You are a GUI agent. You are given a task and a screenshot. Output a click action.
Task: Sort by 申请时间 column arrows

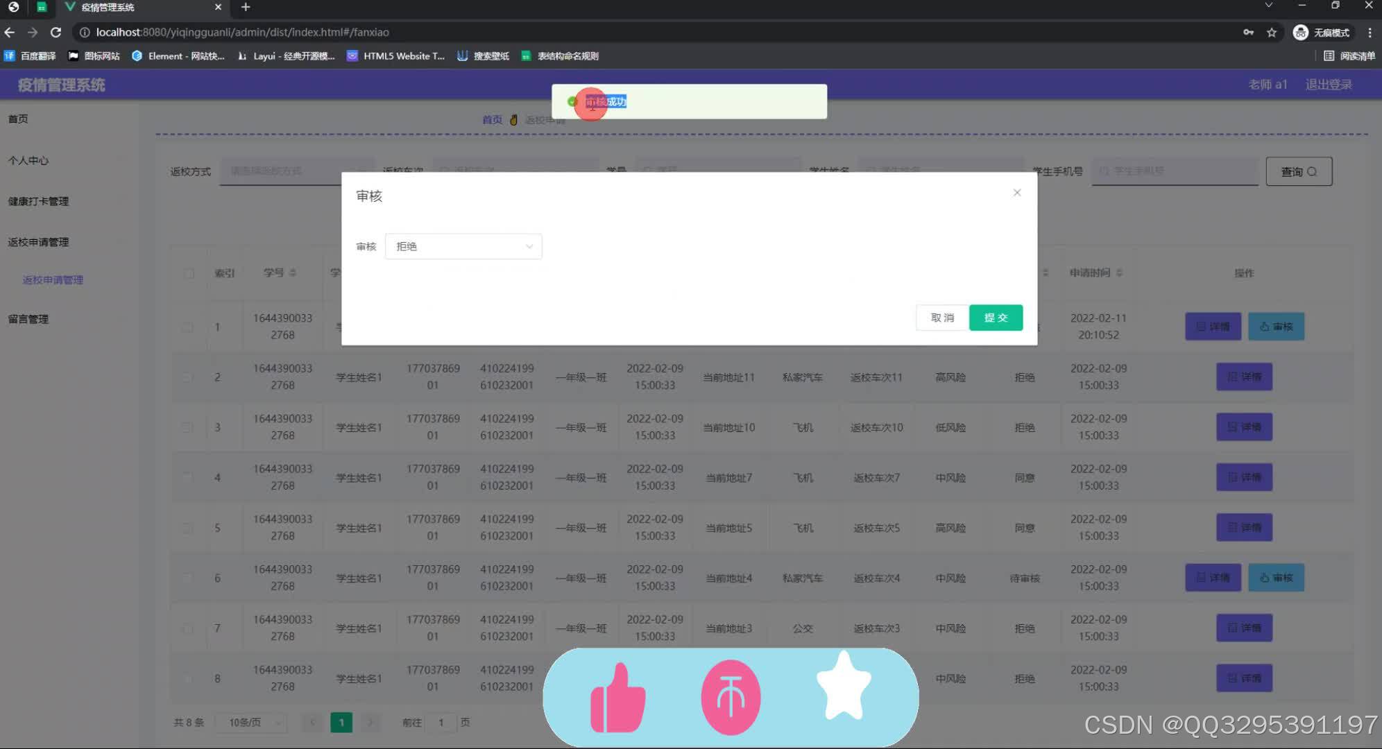tap(1119, 273)
